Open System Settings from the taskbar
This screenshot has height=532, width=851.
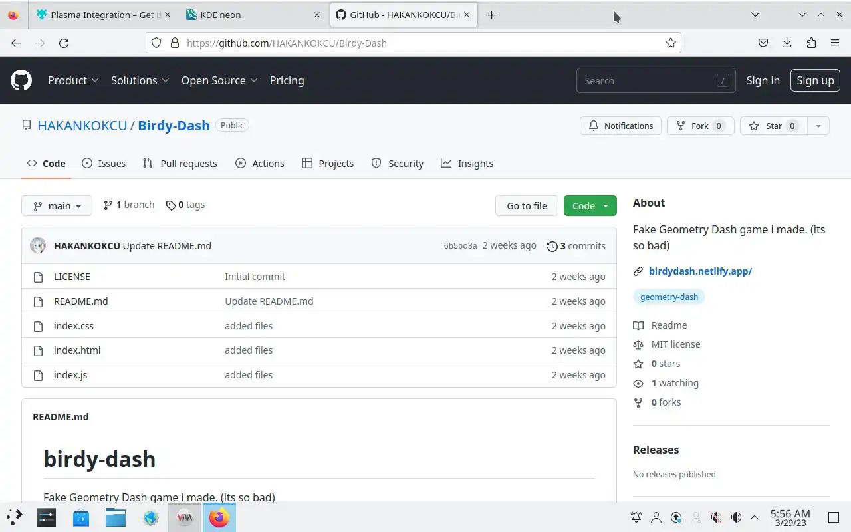(x=47, y=517)
